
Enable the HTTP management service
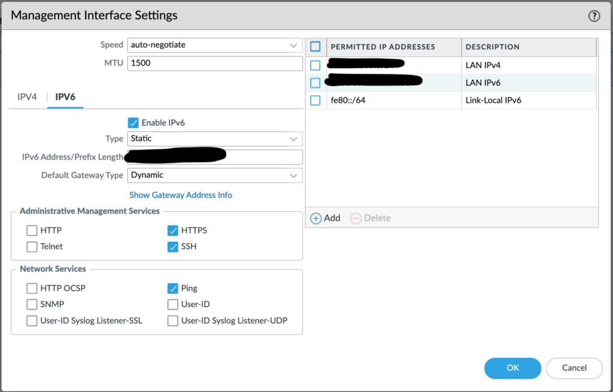click(x=32, y=230)
